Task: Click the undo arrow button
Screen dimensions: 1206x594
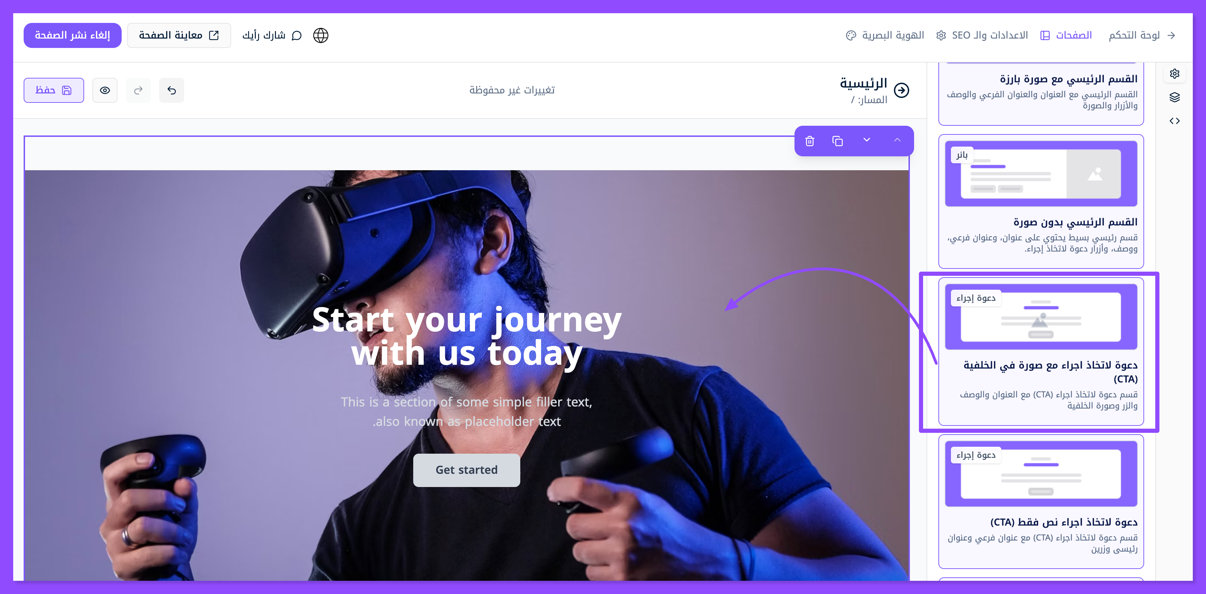Action: (171, 90)
